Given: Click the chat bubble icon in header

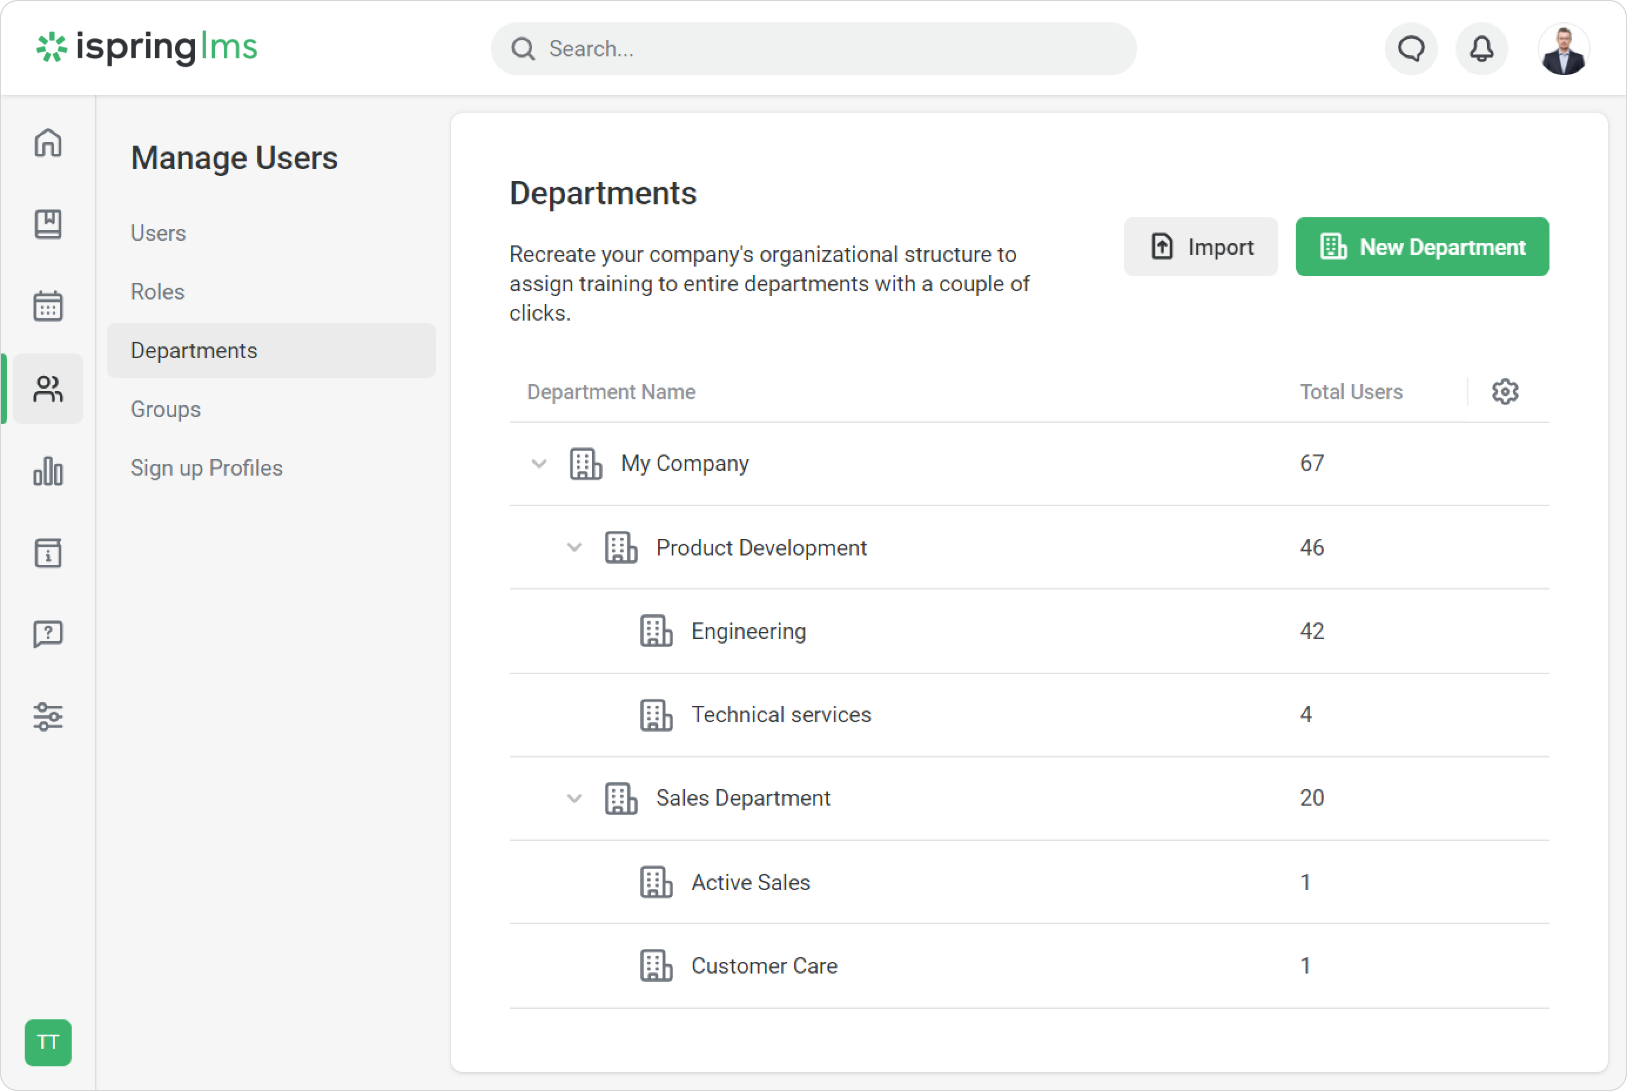Looking at the screenshot, I should tap(1411, 49).
